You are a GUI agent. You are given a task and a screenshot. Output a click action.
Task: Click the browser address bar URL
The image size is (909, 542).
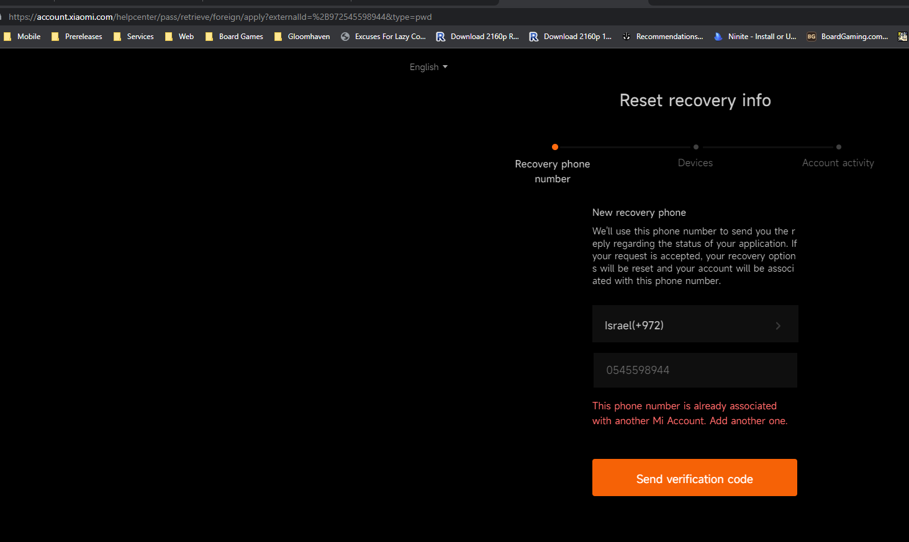point(220,17)
